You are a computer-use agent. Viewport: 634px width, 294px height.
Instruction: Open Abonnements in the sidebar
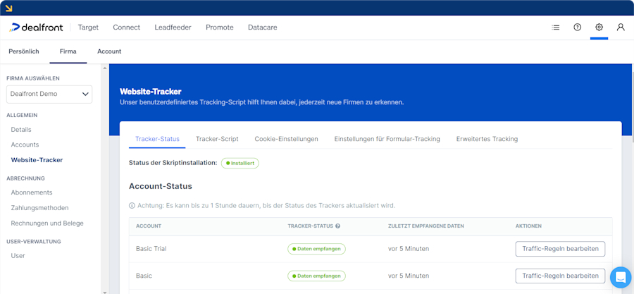32,192
